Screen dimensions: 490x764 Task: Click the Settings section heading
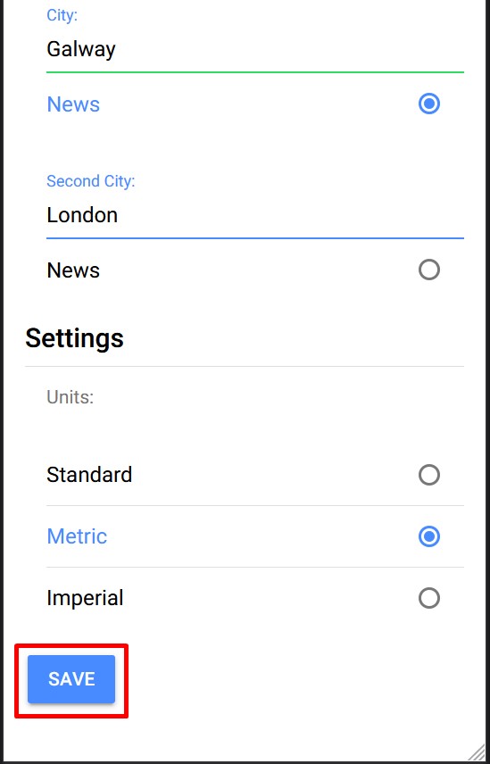[x=74, y=337]
